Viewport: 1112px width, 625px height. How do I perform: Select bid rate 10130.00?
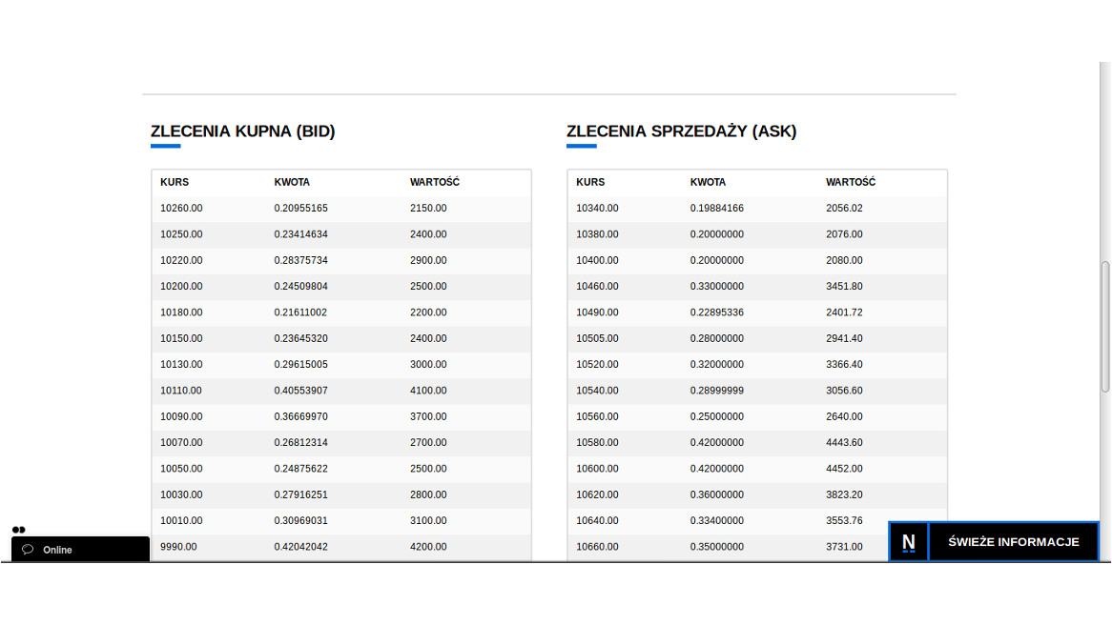[x=181, y=364]
